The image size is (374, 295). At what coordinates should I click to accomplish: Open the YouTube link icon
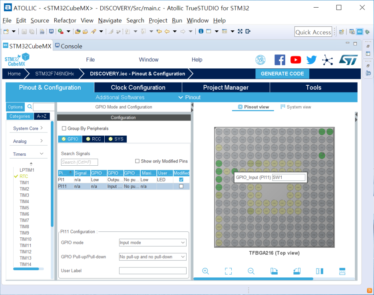click(x=296, y=60)
